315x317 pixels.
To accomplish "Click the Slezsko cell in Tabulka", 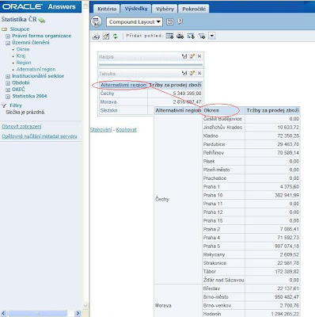I will [x=123, y=110].
